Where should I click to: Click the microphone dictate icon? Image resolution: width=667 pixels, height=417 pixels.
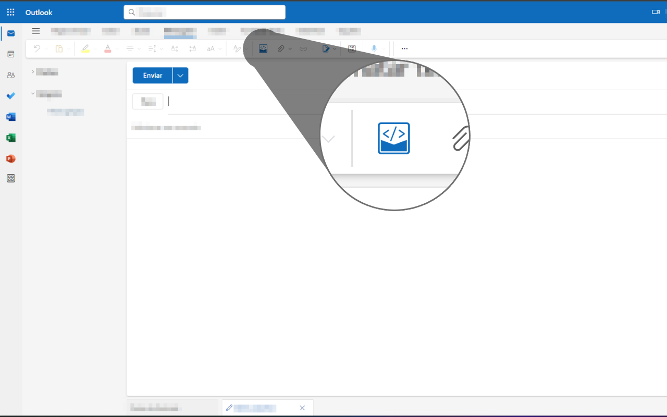[374, 48]
